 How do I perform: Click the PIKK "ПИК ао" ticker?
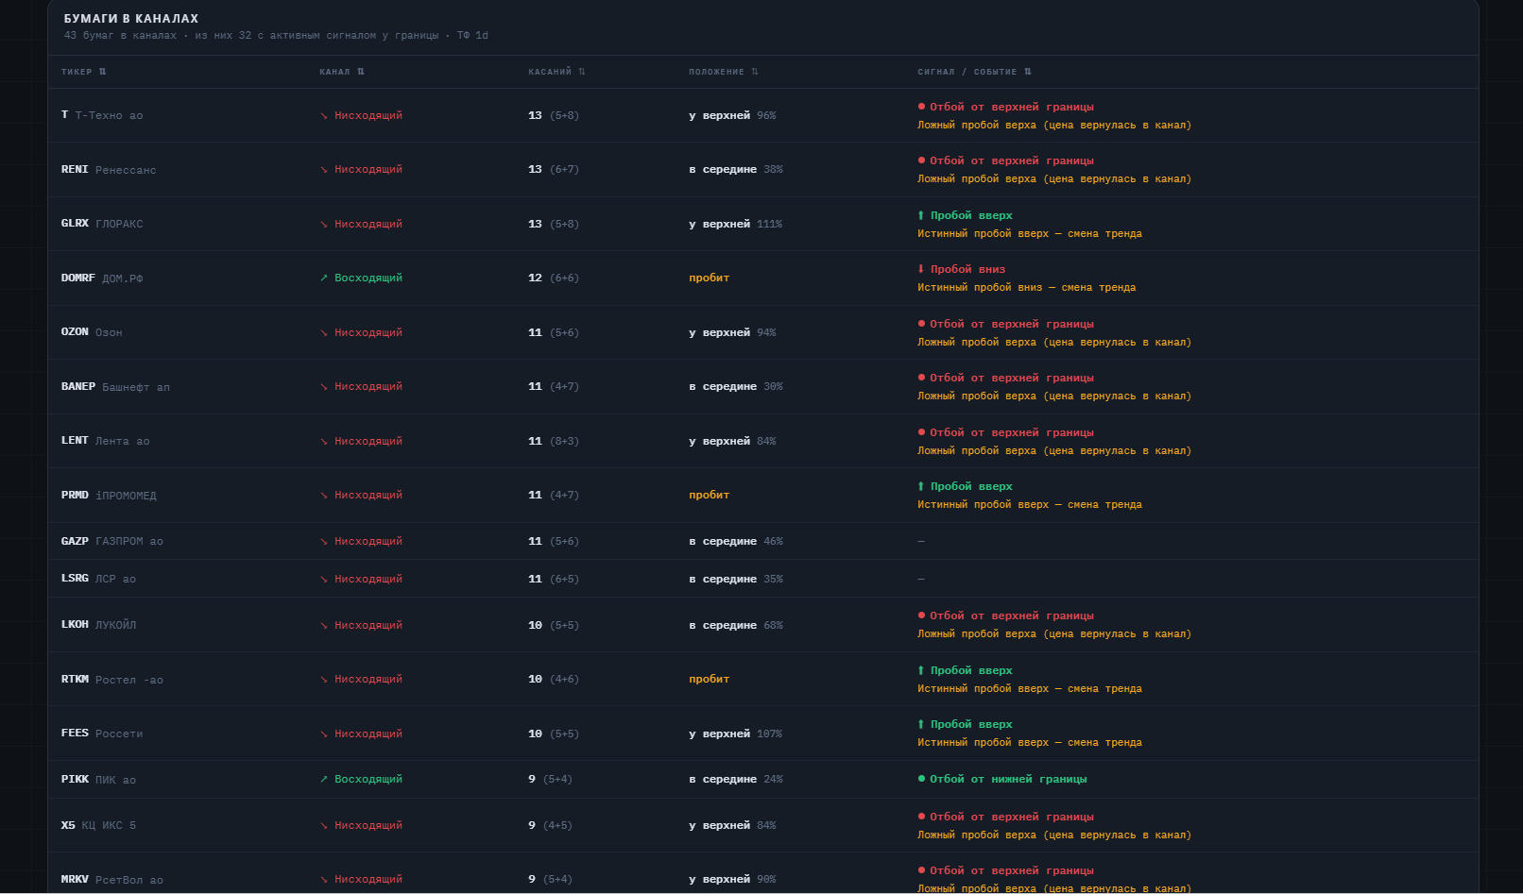click(x=98, y=780)
